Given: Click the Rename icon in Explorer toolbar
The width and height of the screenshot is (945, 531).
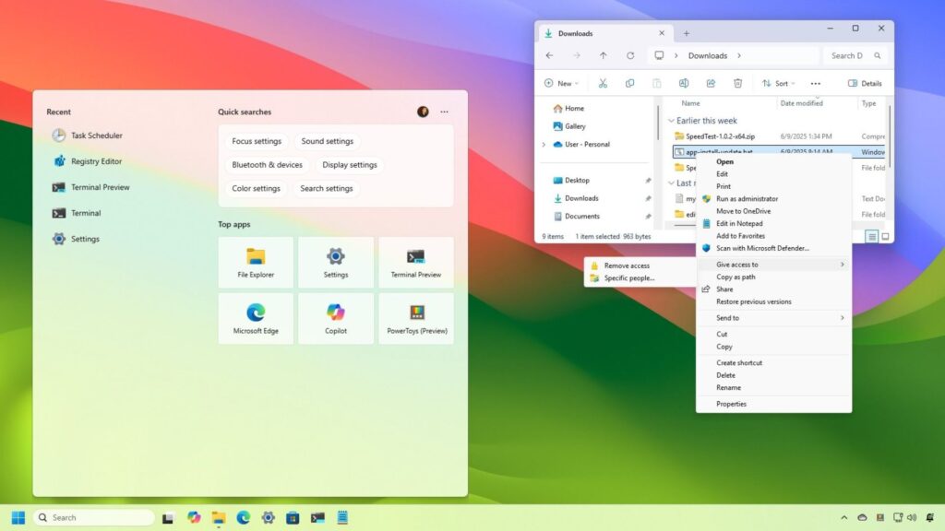Looking at the screenshot, I should [x=684, y=83].
